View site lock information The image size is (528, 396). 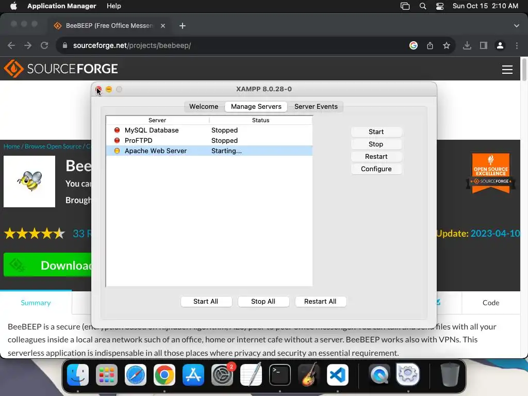[x=65, y=45]
